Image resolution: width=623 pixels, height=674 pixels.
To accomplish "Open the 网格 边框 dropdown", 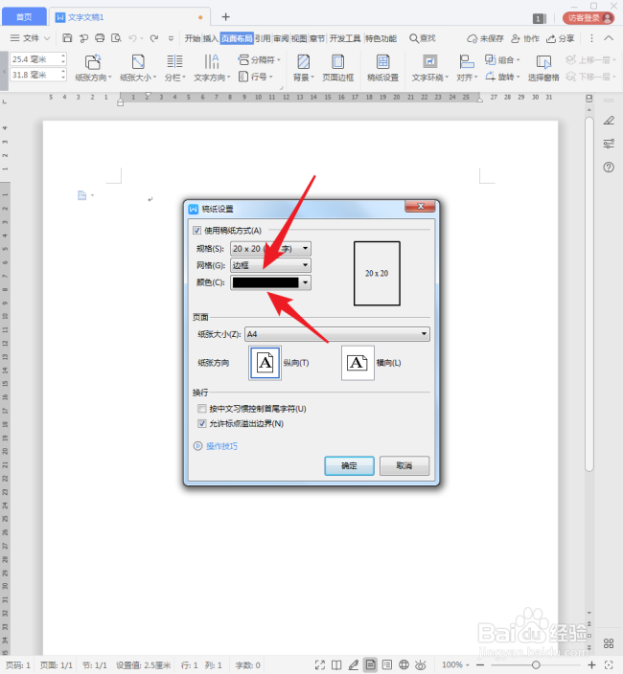I will click(x=270, y=265).
